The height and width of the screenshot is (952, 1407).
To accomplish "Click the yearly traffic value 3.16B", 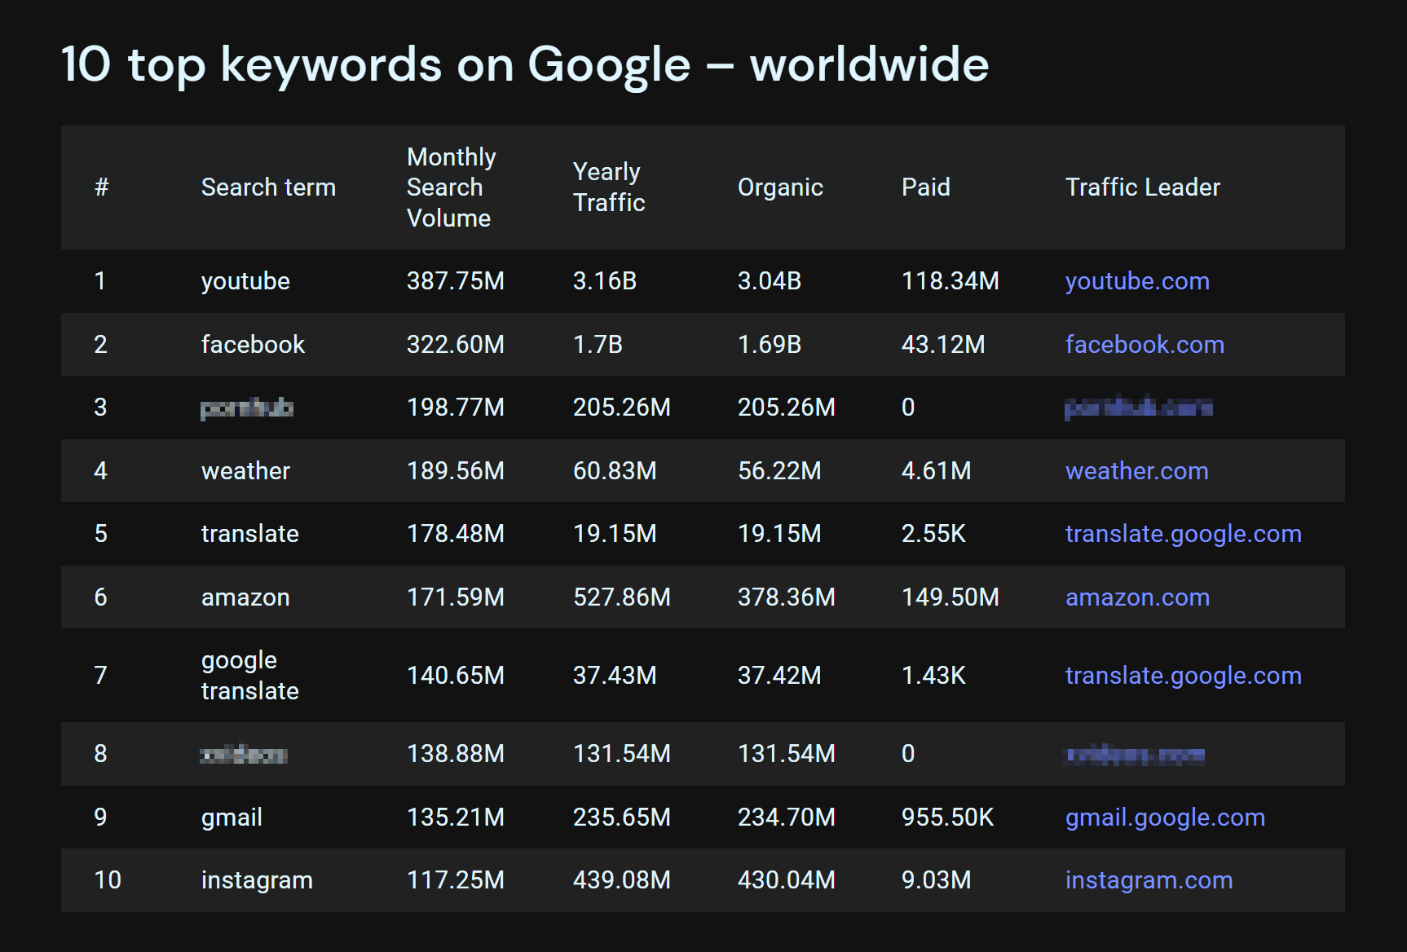I will tap(605, 281).
